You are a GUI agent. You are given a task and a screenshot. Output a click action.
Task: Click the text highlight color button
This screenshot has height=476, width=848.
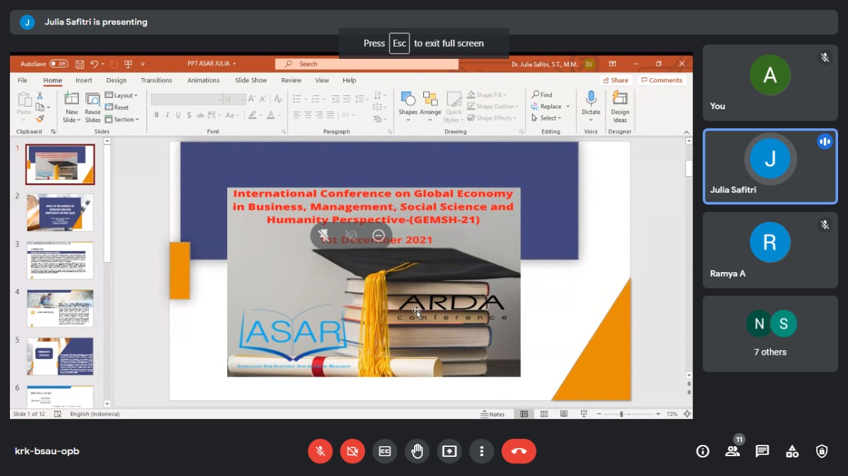point(252,115)
